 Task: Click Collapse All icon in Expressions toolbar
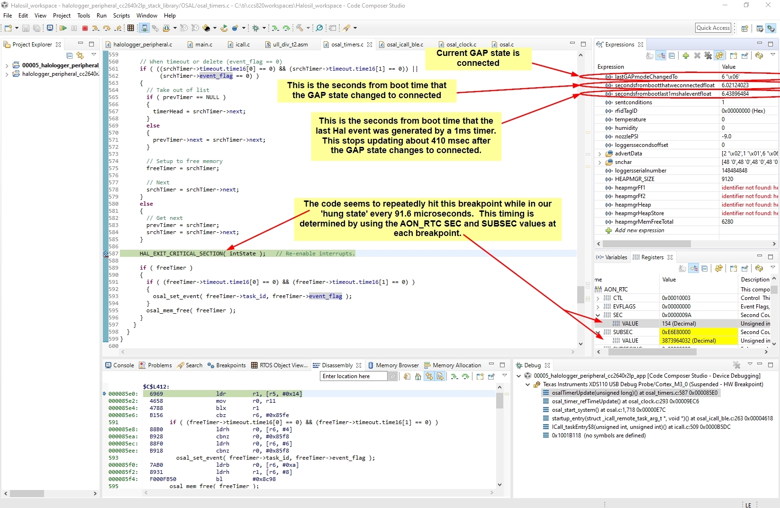[672, 55]
